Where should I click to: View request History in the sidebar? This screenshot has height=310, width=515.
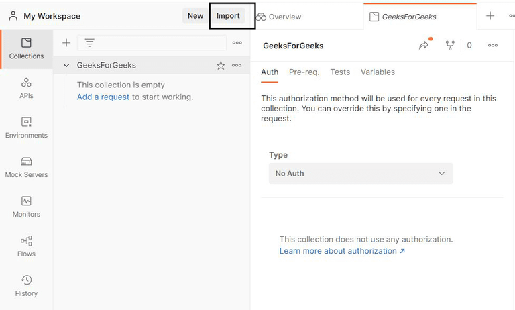point(26,286)
